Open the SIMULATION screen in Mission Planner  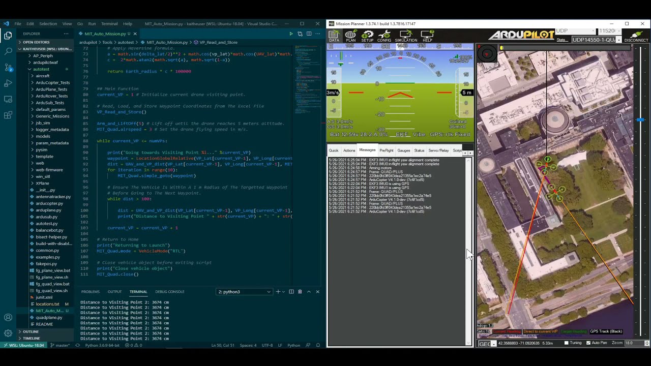pos(406,36)
